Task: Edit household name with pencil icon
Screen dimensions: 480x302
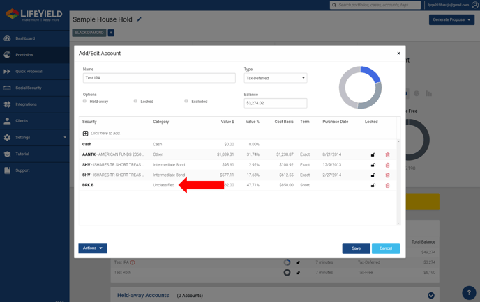Action: point(139,19)
